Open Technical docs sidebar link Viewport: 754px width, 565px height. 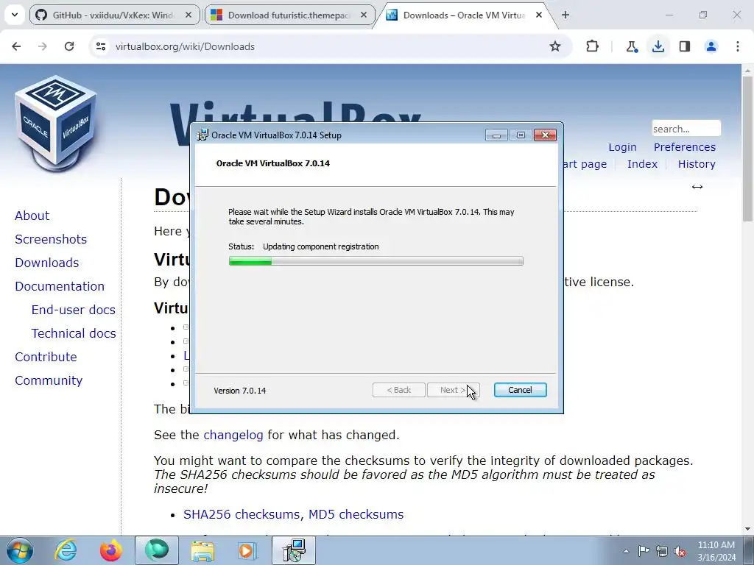click(74, 333)
